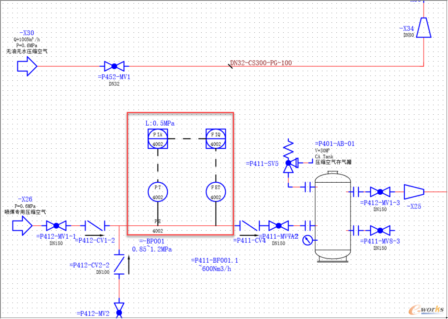This screenshot has height=319, width=448.
Task: Select the pressure gauge symbol beside the tank
Action: click(307, 240)
